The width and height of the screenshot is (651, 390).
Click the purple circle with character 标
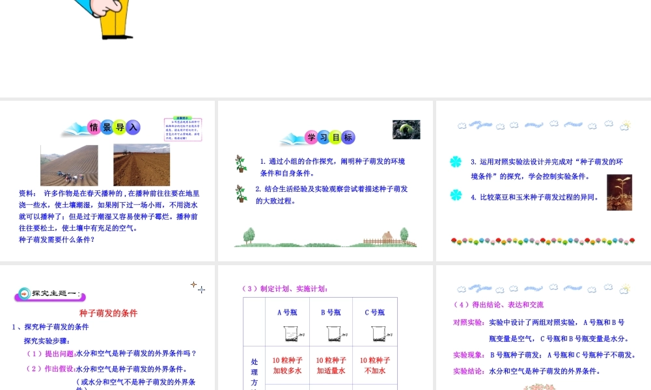(x=348, y=137)
